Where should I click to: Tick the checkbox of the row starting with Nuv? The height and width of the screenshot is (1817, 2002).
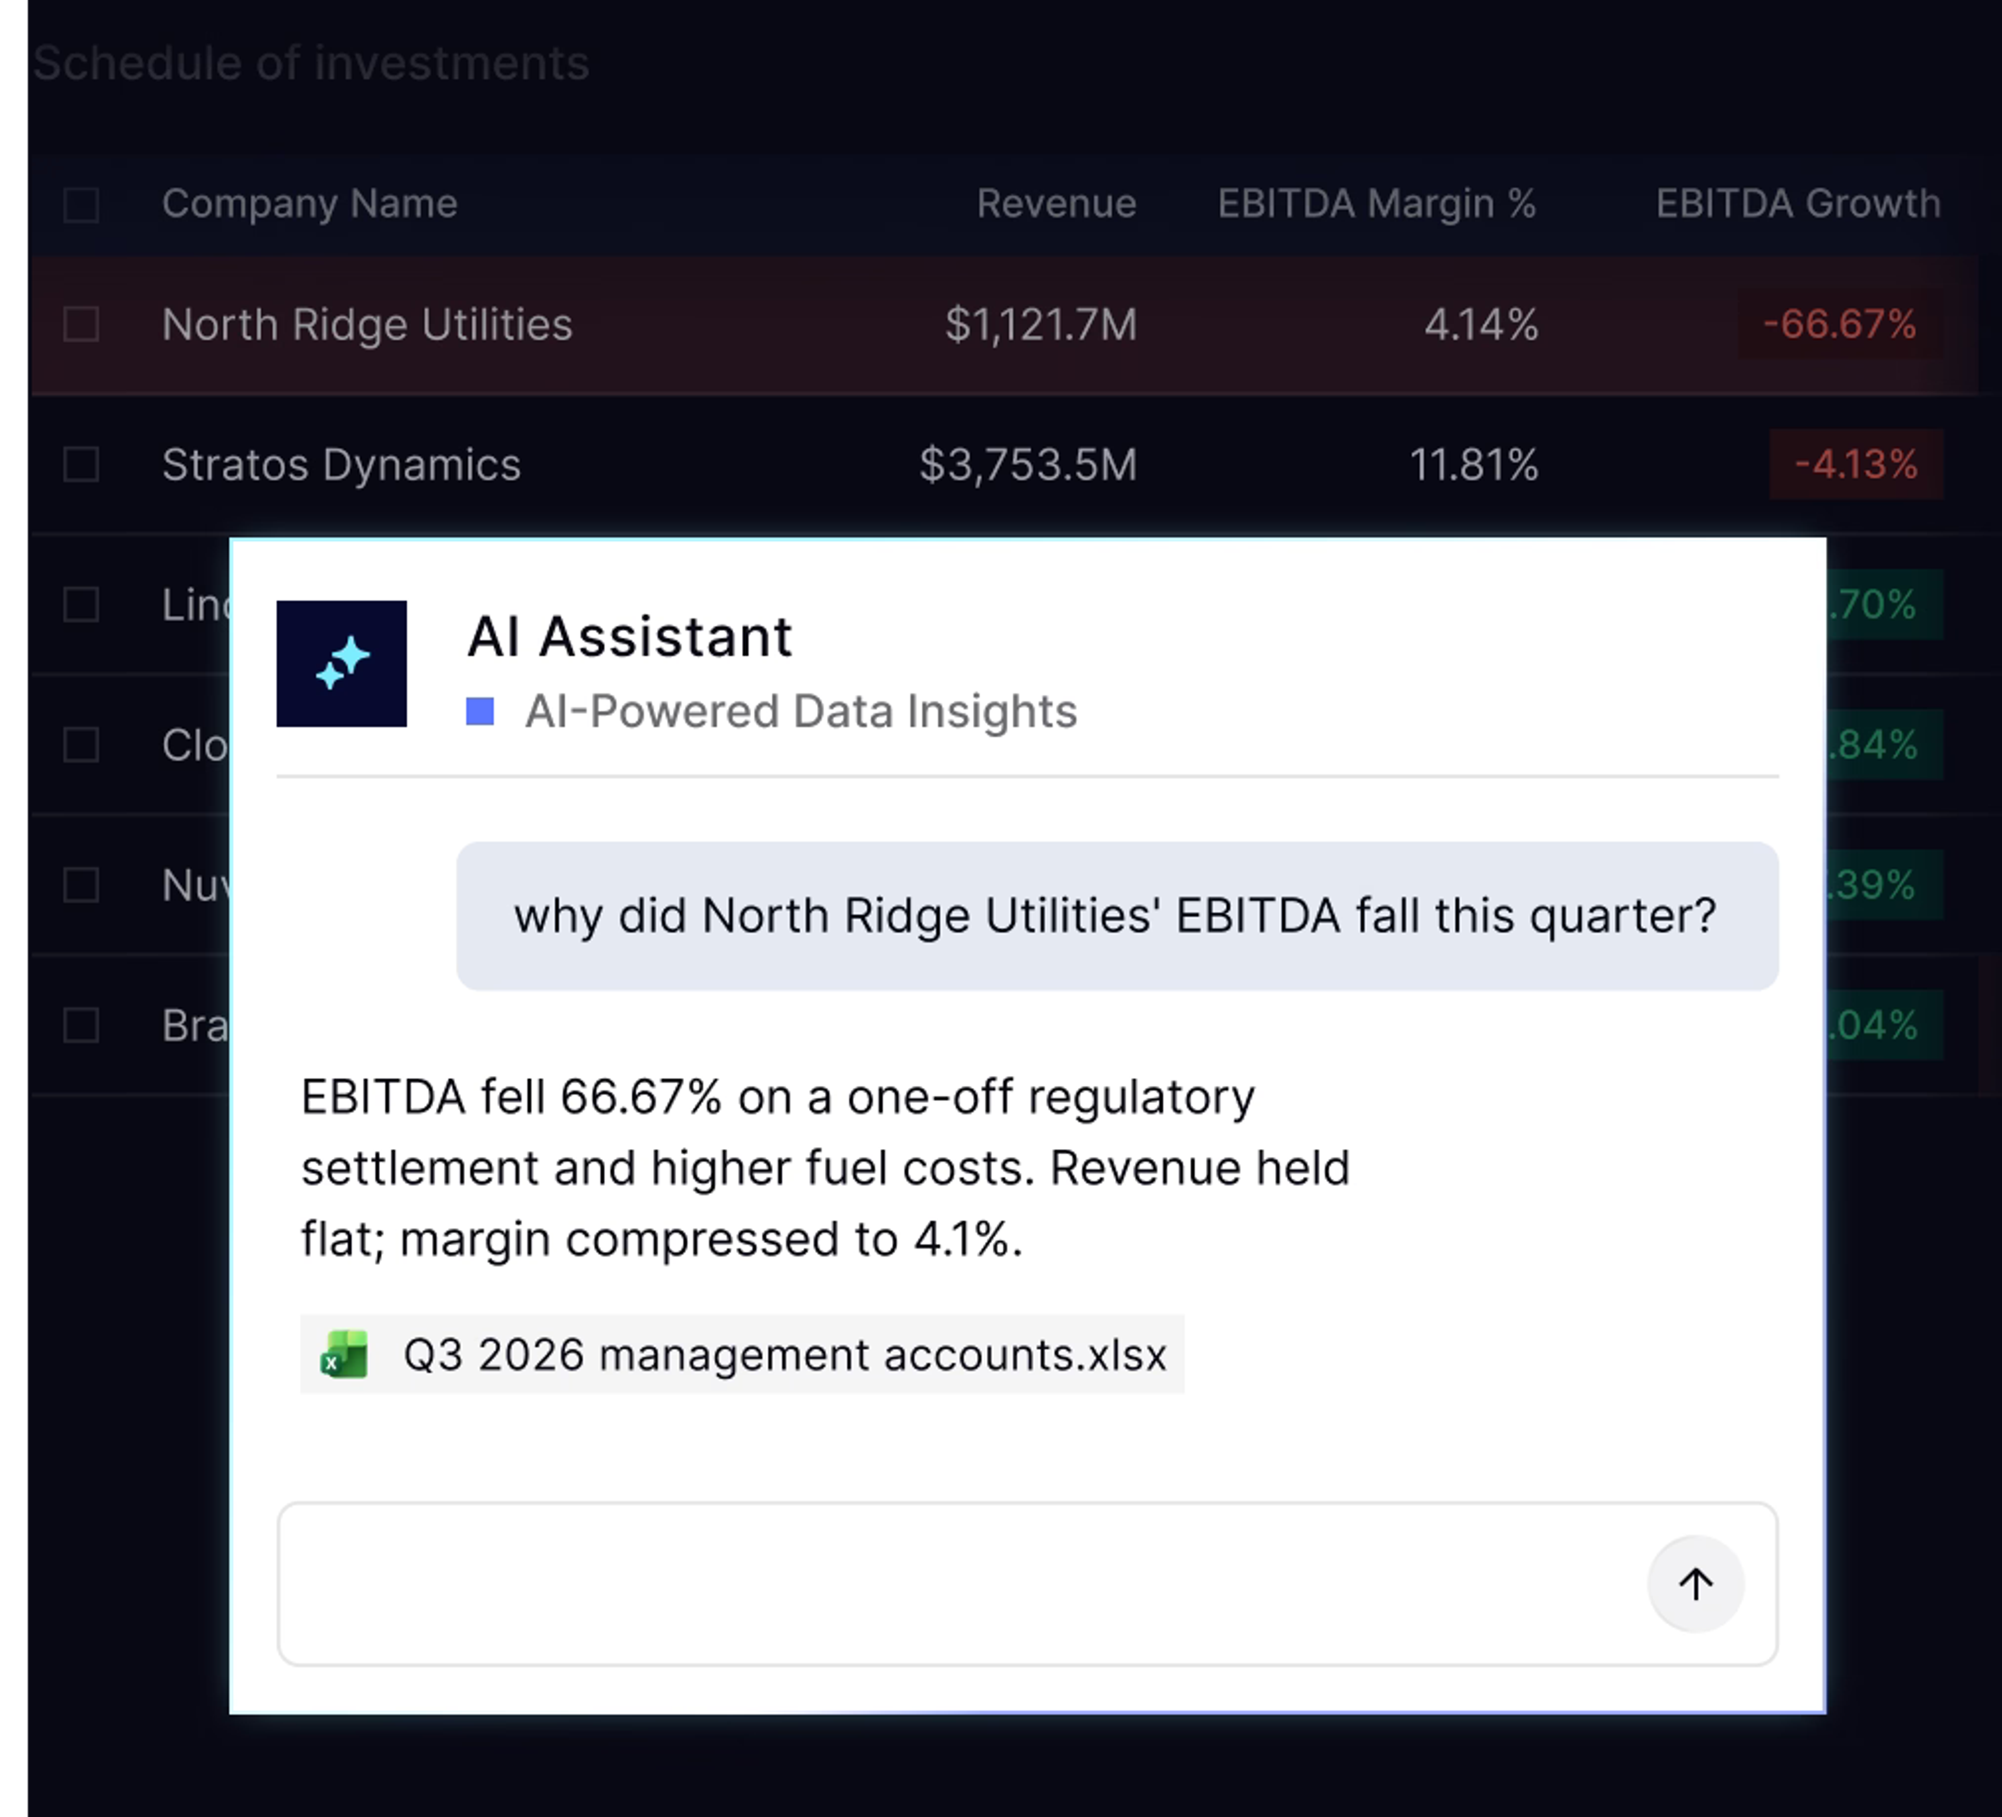pyautogui.click(x=81, y=884)
